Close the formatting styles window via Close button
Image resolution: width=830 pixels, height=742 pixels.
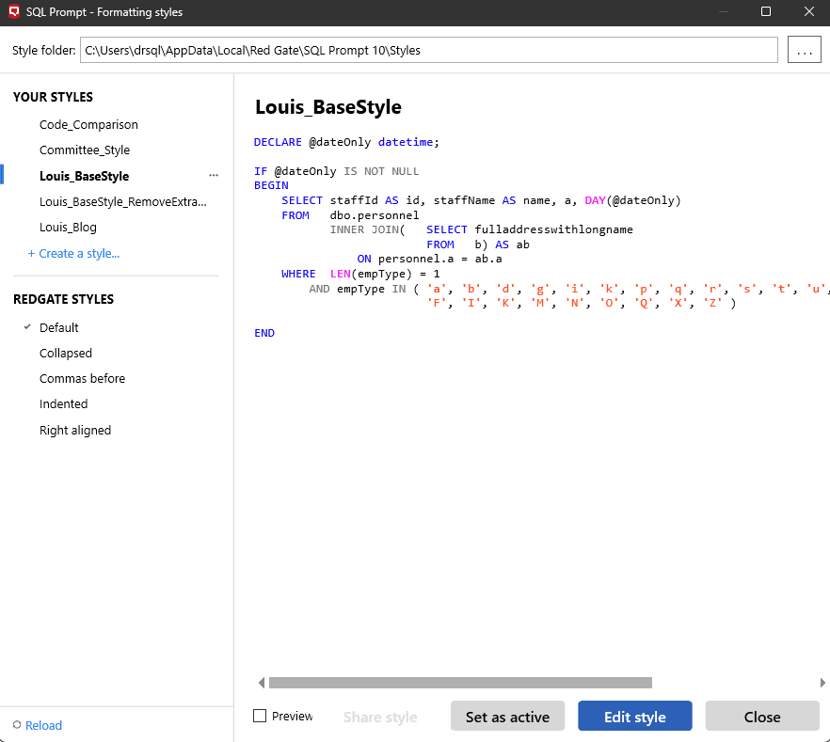(x=761, y=716)
